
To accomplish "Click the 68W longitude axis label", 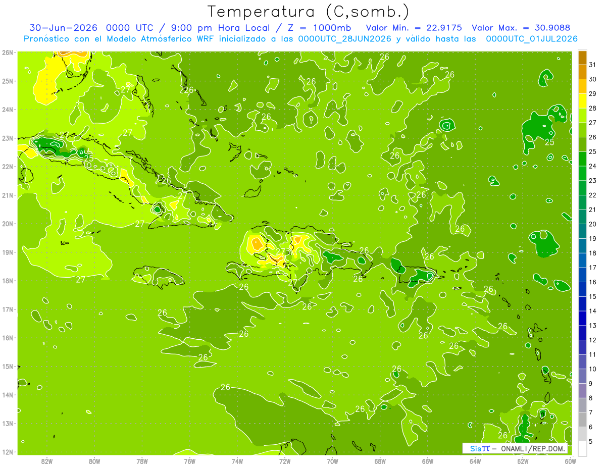I will tap(380, 461).
